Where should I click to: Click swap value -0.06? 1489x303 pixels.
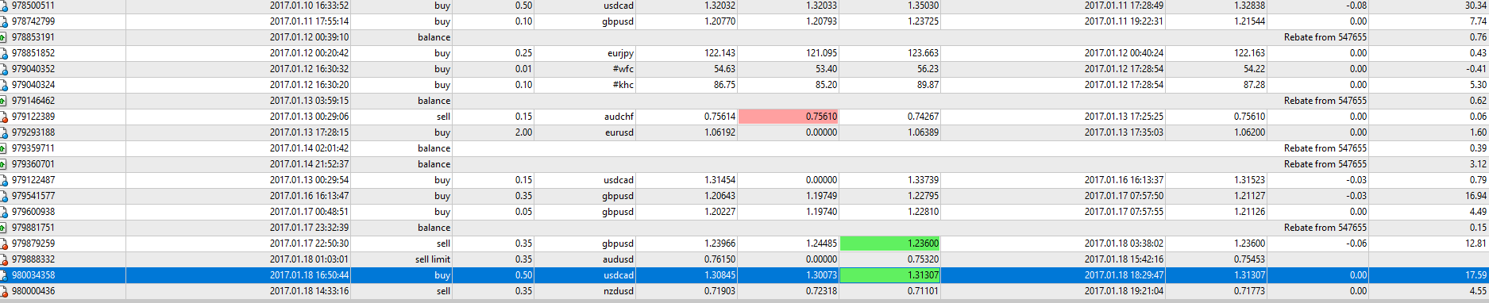[1357, 244]
